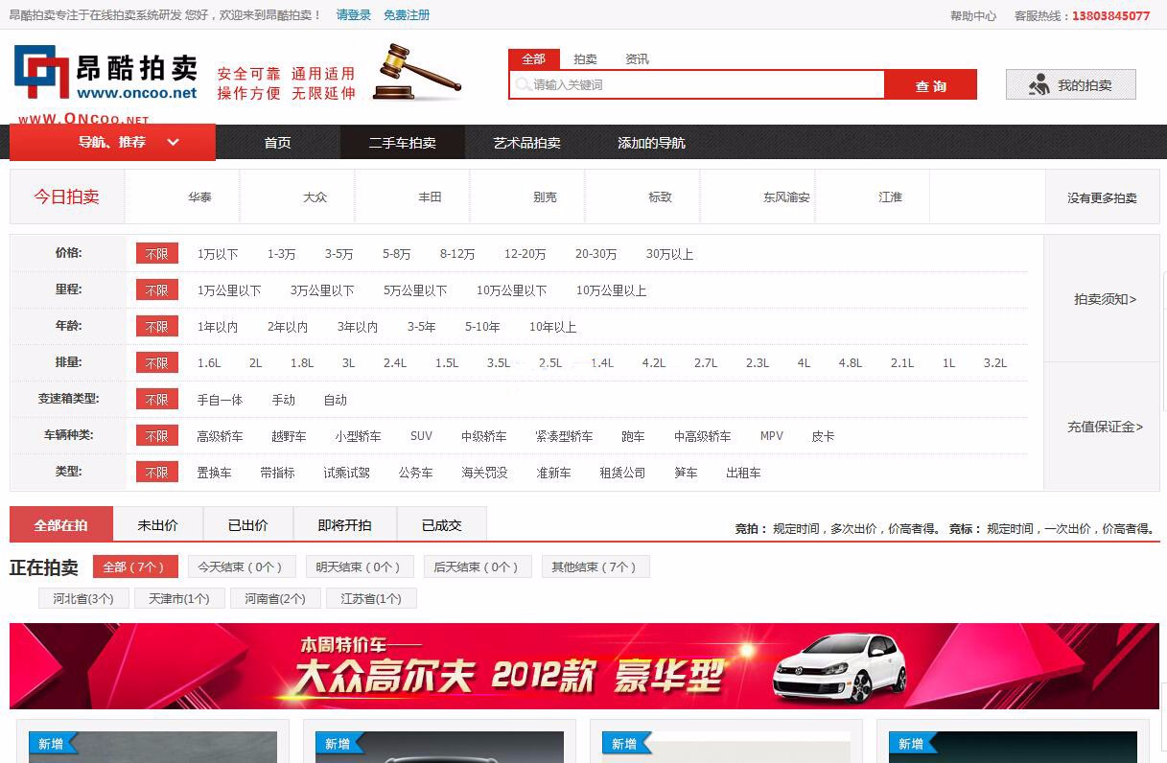Select the 资讯 search category tab
1167x763 pixels.
coord(637,59)
